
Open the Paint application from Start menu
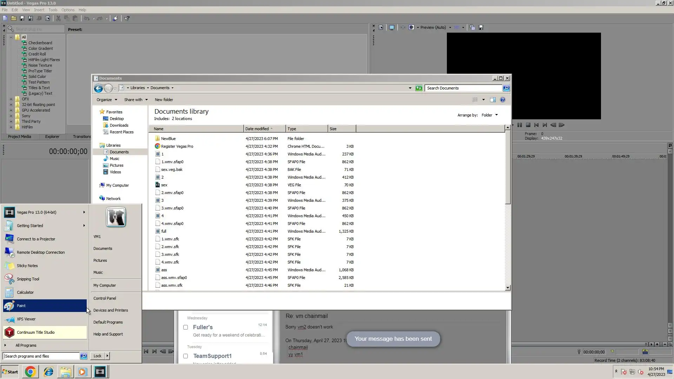21,306
